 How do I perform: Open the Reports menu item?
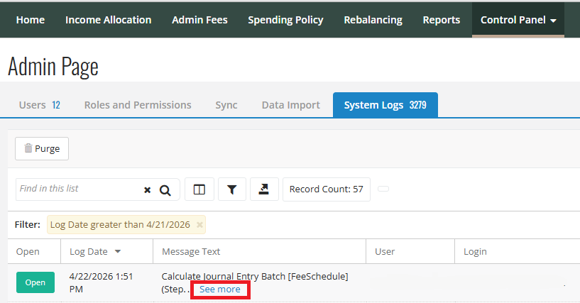[x=442, y=20]
